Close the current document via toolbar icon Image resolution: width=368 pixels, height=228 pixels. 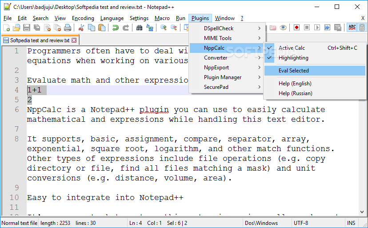(47, 28)
